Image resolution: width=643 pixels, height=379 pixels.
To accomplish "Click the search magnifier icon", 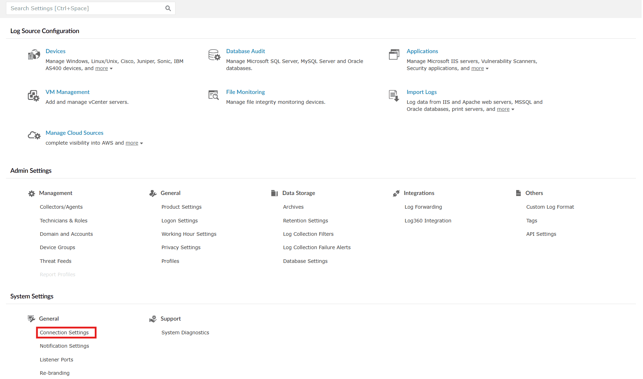I will point(168,8).
